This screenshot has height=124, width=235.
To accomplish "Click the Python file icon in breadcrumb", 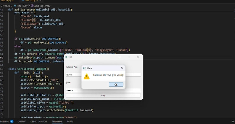I will pyautogui.click(x=15, y=6).
